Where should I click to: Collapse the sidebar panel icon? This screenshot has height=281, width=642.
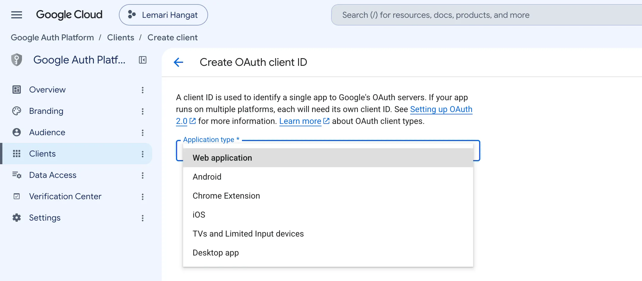[143, 60]
